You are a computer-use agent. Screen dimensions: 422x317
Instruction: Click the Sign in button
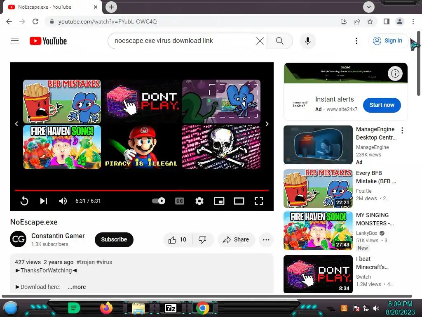pos(388,41)
